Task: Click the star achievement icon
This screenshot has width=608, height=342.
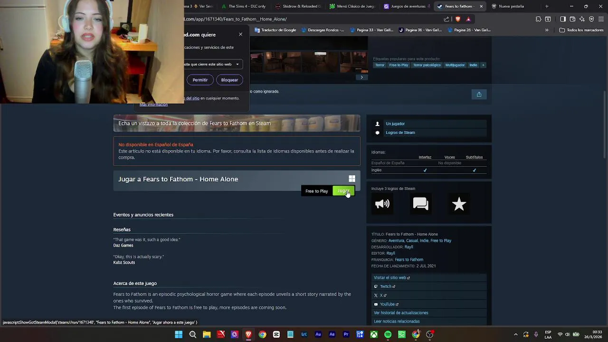Action: click(459, 204)
